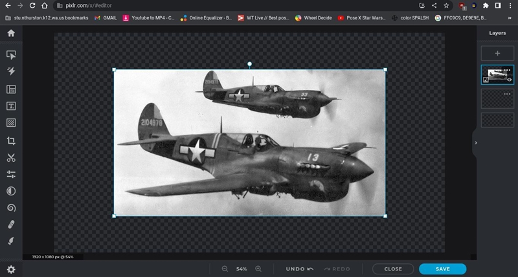Viewport: 518px width, 277px height.
Task: Select the Text tool
Action: click(x=11, y=106)
